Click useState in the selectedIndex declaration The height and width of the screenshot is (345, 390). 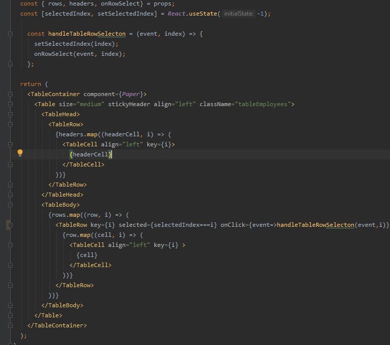[203, 14]
